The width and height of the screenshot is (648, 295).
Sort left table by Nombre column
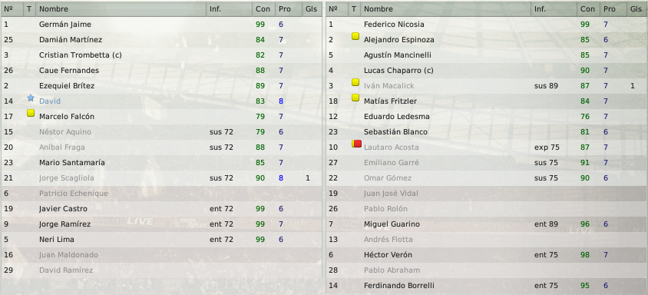tap(121, 9)
